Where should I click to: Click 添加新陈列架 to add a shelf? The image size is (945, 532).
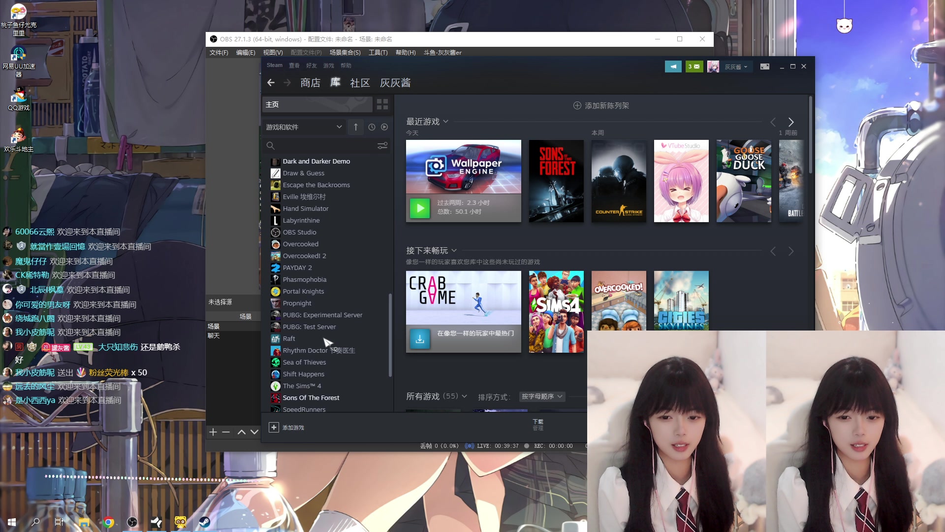[601, 106]
